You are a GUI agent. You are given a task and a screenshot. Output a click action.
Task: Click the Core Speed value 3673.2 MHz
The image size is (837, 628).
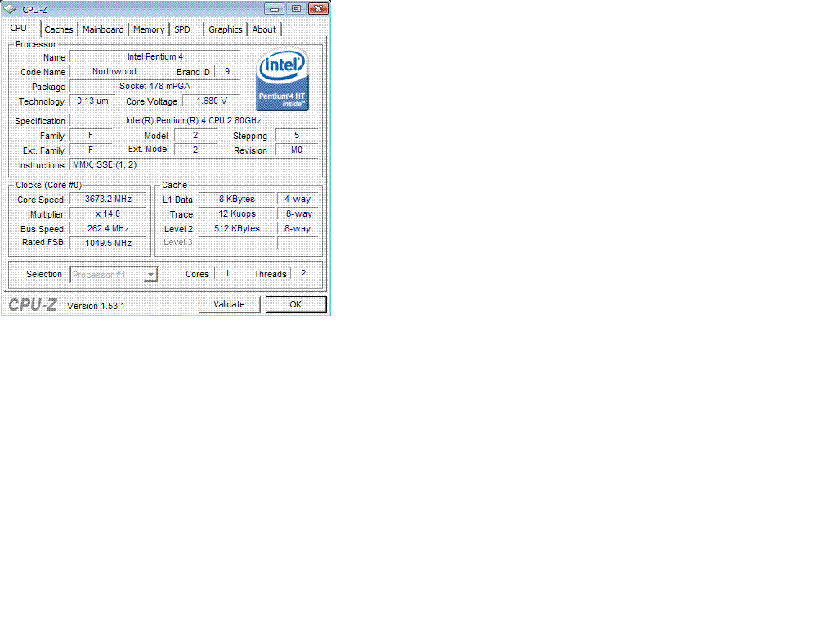point(109,200)
